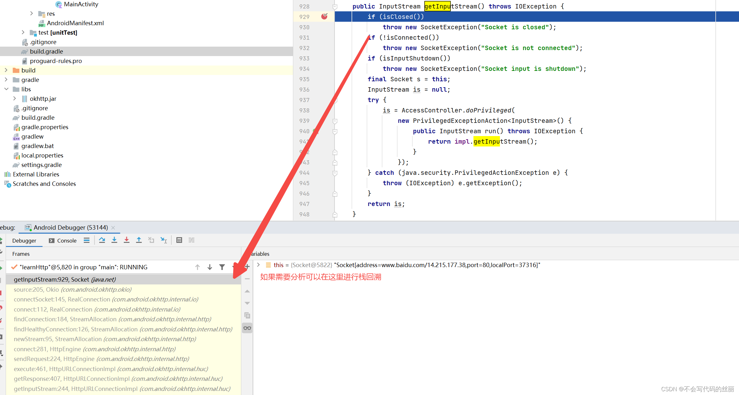Expand the res folder
Image resolution: width=739 pixels, height=395 pixels.
[x=32, y=13]
